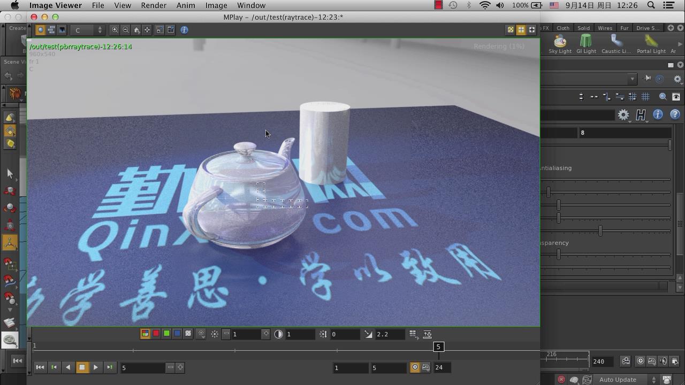Viewport: 685px width, 385px height.
Task: Open the image info blue 'i' icon in MPlay
Action: (x=184, y=30)
